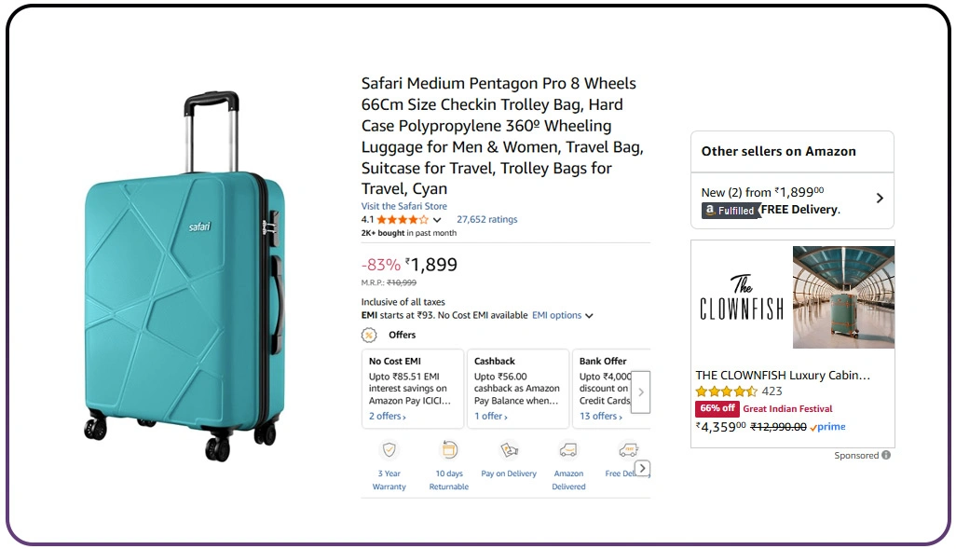Image resolution: width=956 pixels, height=549 pixels.
Task: Click the Pay on Delivery icon
Action: pyautogui.click(x=509, y=450)
